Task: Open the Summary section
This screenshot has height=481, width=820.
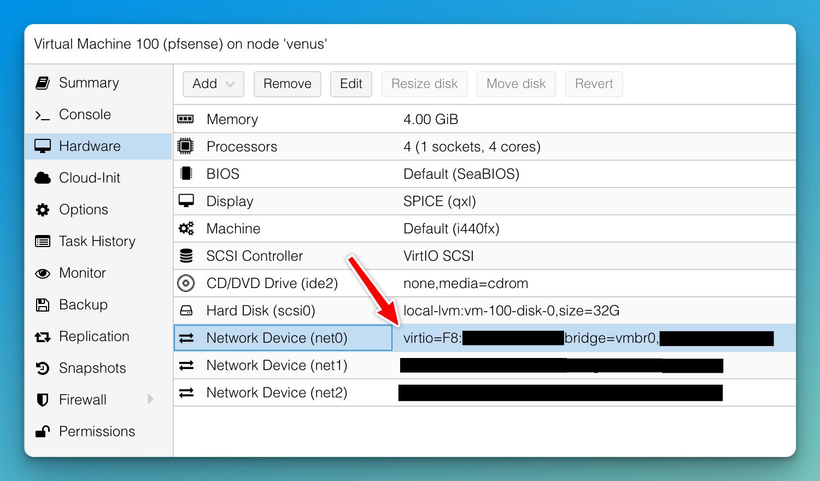Action: [89, 83]
